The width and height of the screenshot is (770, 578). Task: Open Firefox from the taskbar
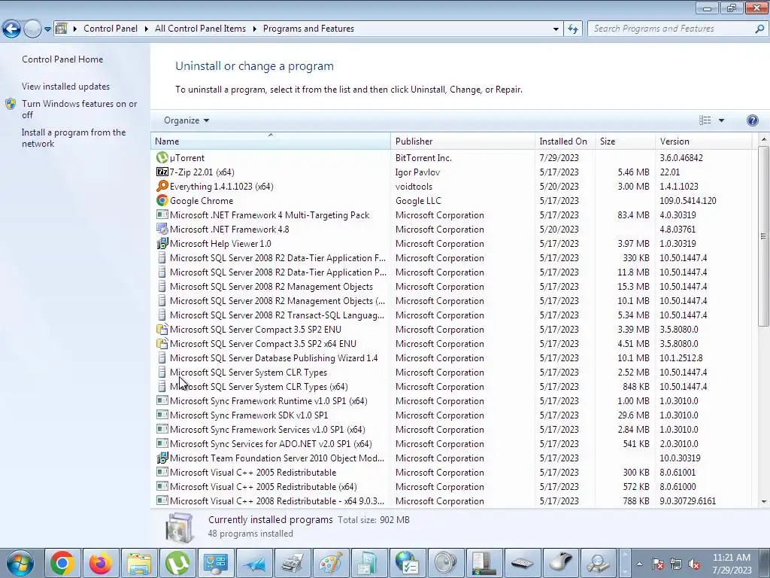tap(100, 563)
